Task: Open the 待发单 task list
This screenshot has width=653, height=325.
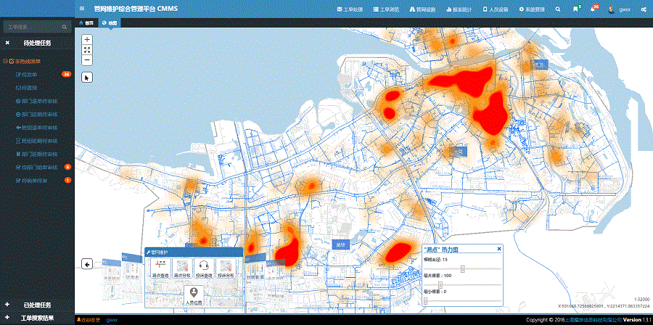Action: 30,74
